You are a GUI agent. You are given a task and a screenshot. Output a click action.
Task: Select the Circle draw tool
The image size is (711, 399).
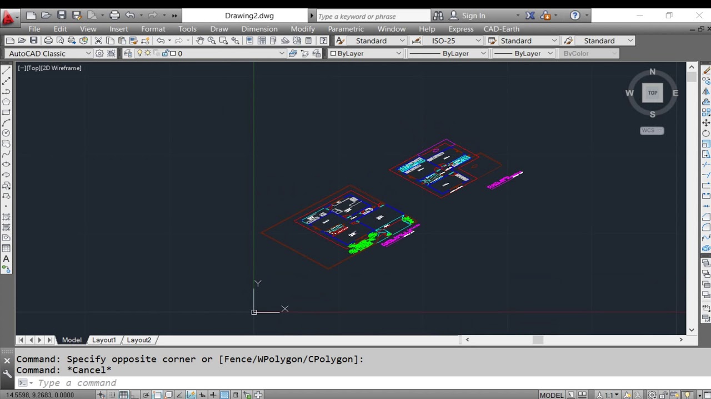click(6, 133)
